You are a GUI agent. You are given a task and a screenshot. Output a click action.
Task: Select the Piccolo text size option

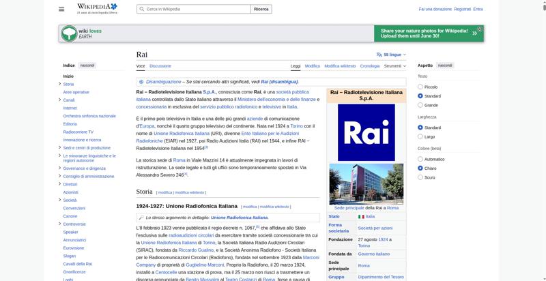point(420,87)
